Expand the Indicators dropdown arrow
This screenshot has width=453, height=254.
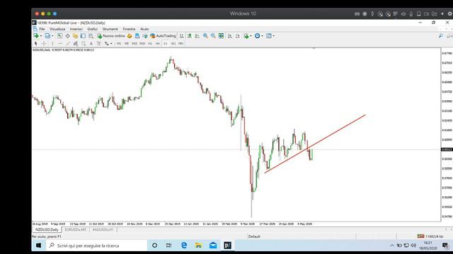pos(251,36)
